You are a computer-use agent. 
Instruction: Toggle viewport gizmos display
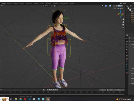(x=106, y=6)
